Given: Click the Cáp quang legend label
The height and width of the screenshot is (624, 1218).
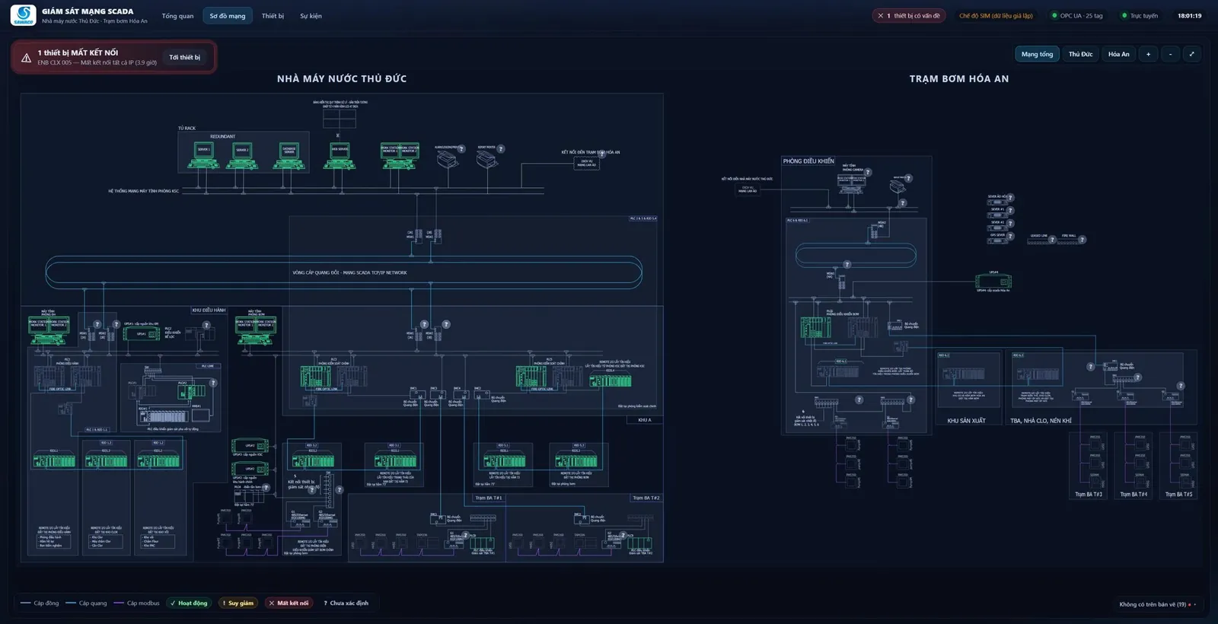Looking at the screenshot, I should click(x=93, y=603).
